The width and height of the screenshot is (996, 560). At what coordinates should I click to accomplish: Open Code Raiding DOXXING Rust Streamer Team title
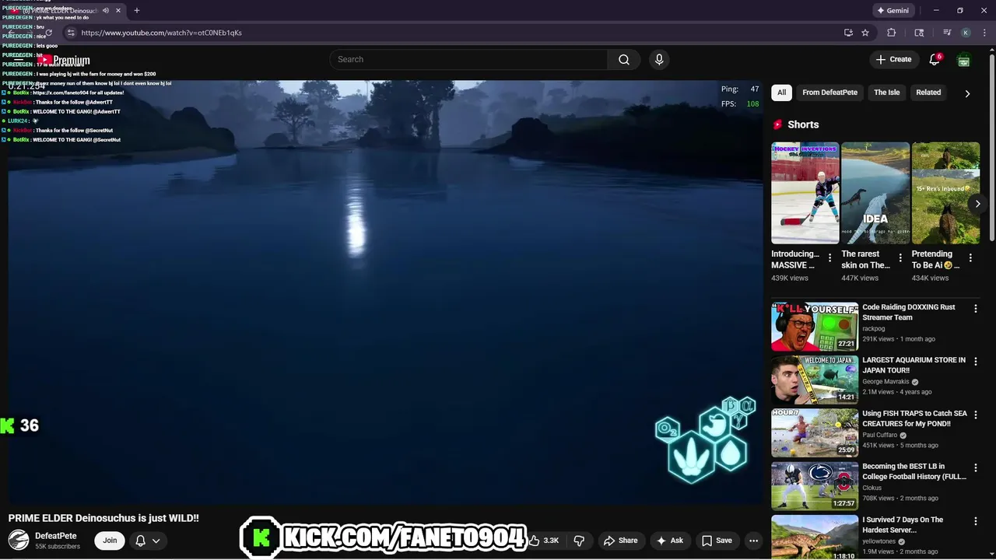(909, 312)
